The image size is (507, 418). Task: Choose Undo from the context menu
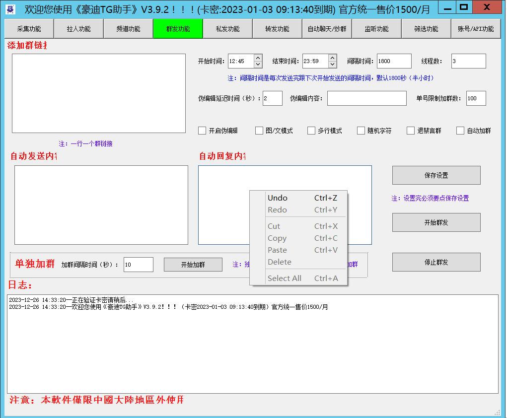[278, 198]
